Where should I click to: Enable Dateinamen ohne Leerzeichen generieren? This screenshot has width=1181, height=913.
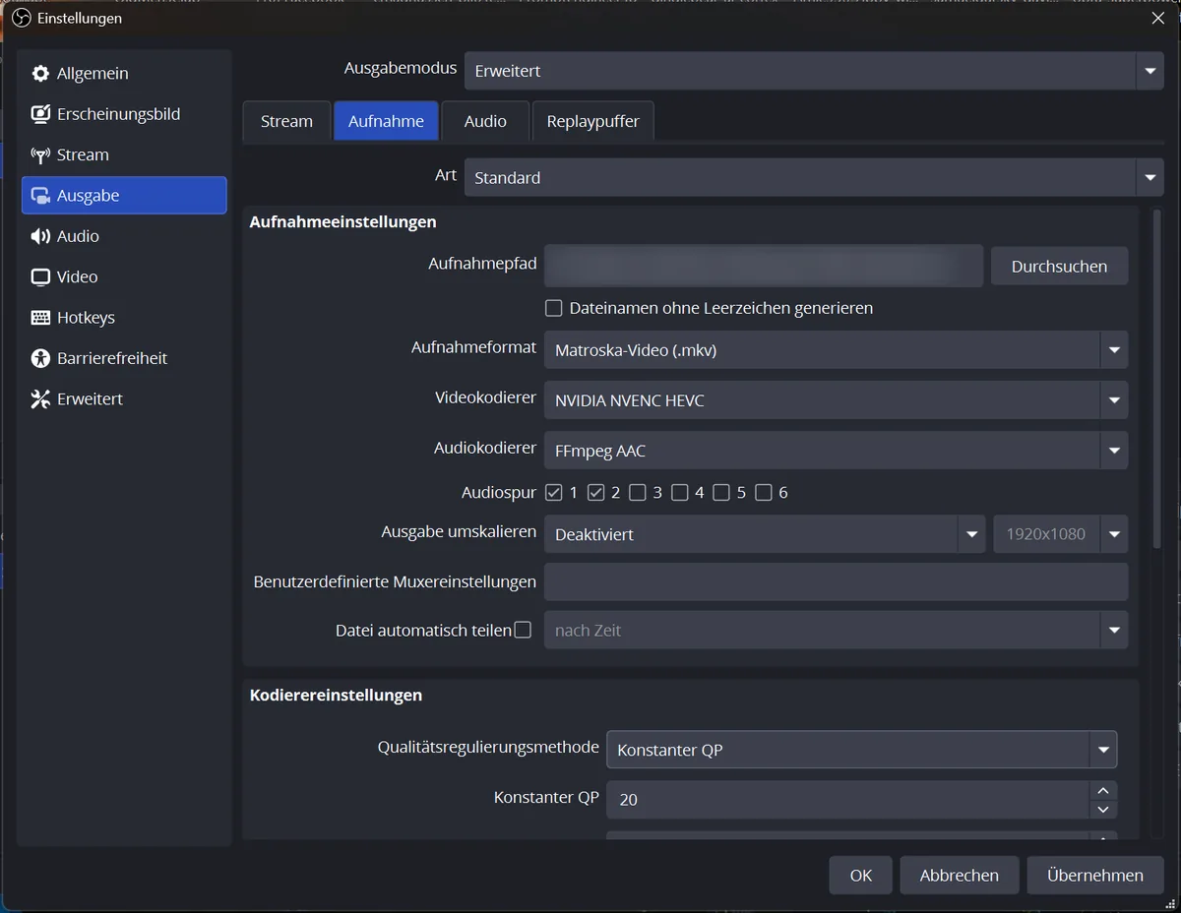(x=554, y=309)
